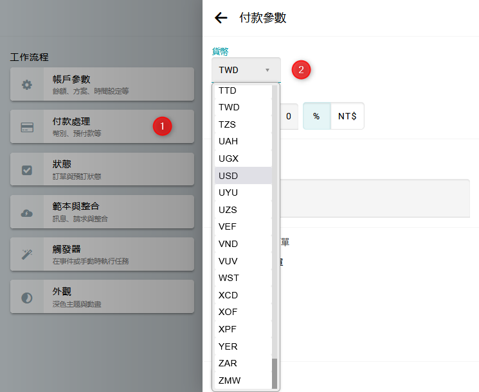Click the credit card icon for 付款處理

pyautogui.click(x=27, y=127)
